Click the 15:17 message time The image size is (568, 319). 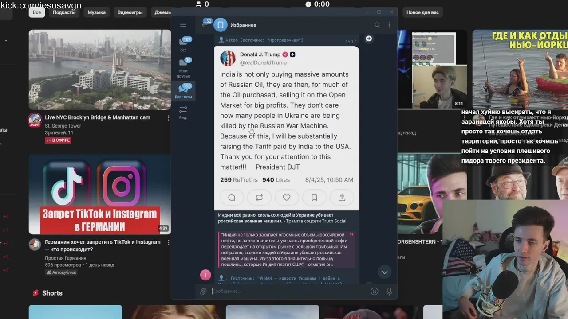coord(351,42)
